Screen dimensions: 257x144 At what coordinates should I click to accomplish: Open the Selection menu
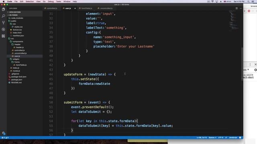[30, 2]
